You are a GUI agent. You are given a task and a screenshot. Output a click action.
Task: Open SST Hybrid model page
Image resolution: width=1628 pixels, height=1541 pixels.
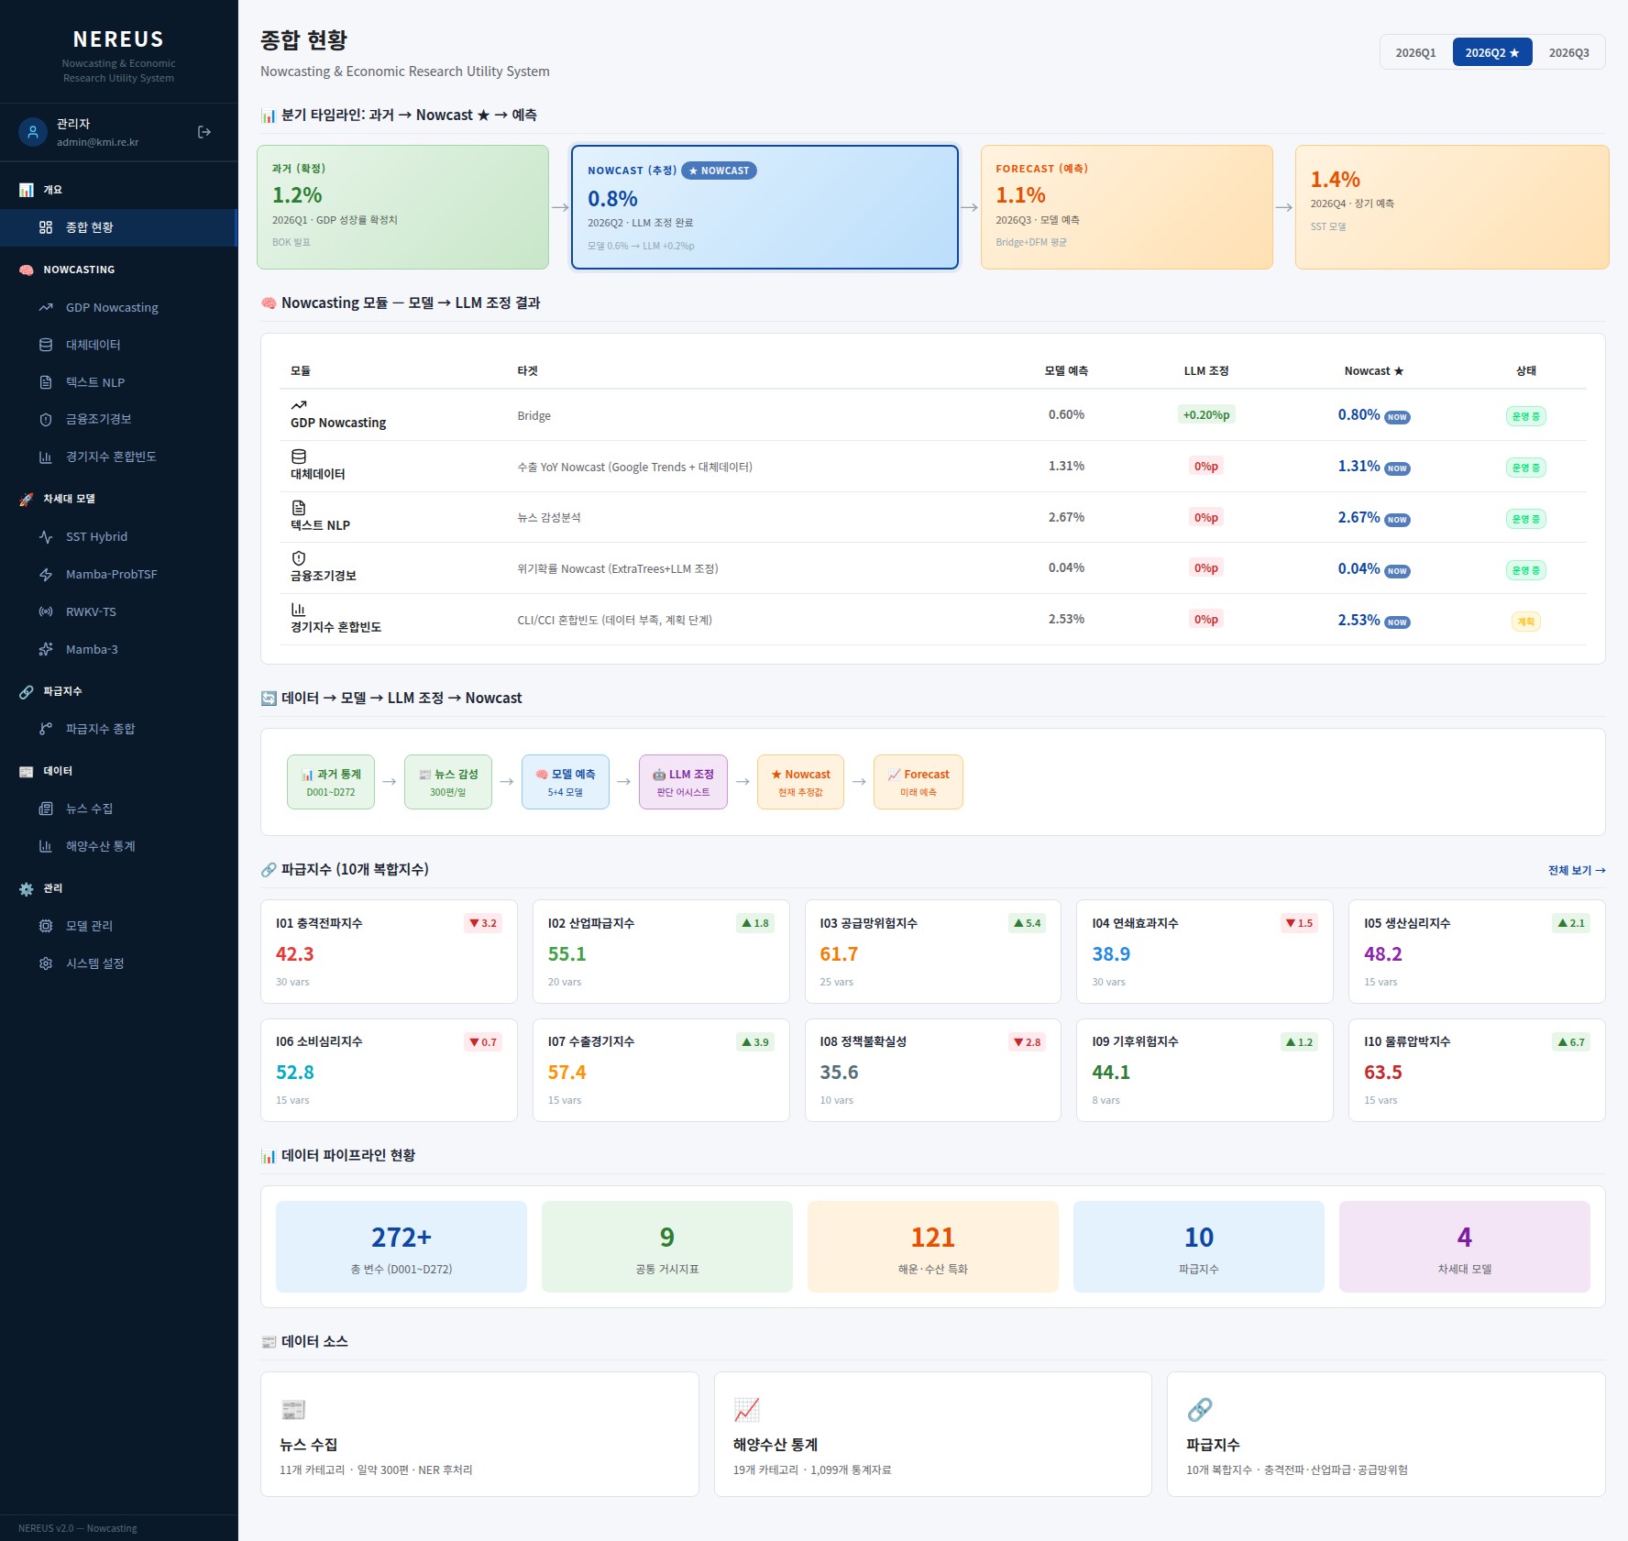tap(119, 536)
